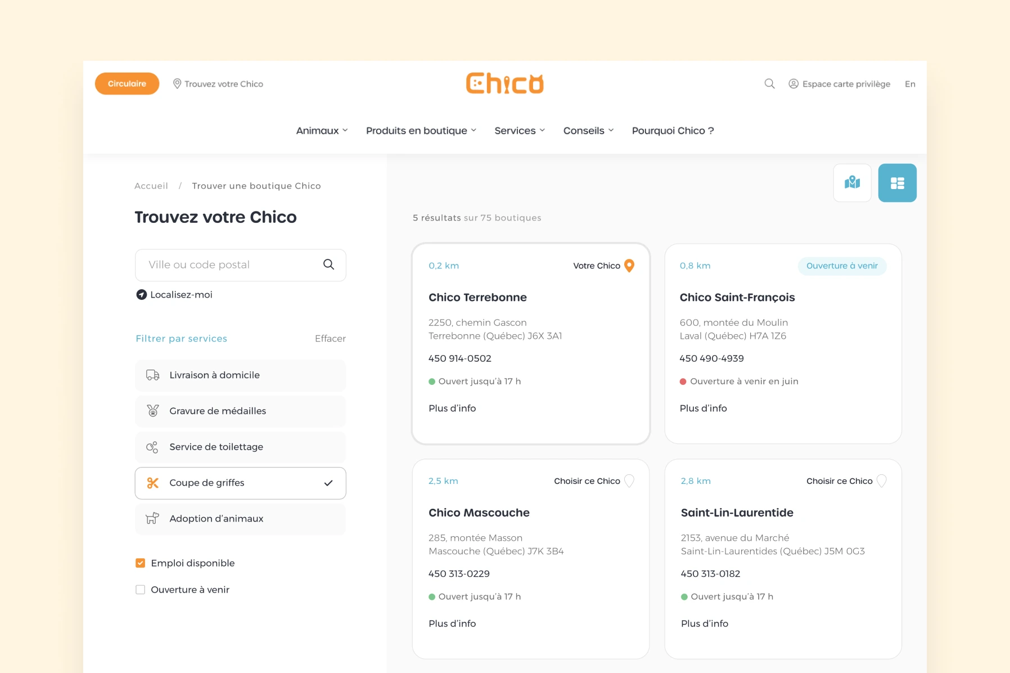Click Filtrer par services heading
The image size is (1010, 673).
point(181,339)
